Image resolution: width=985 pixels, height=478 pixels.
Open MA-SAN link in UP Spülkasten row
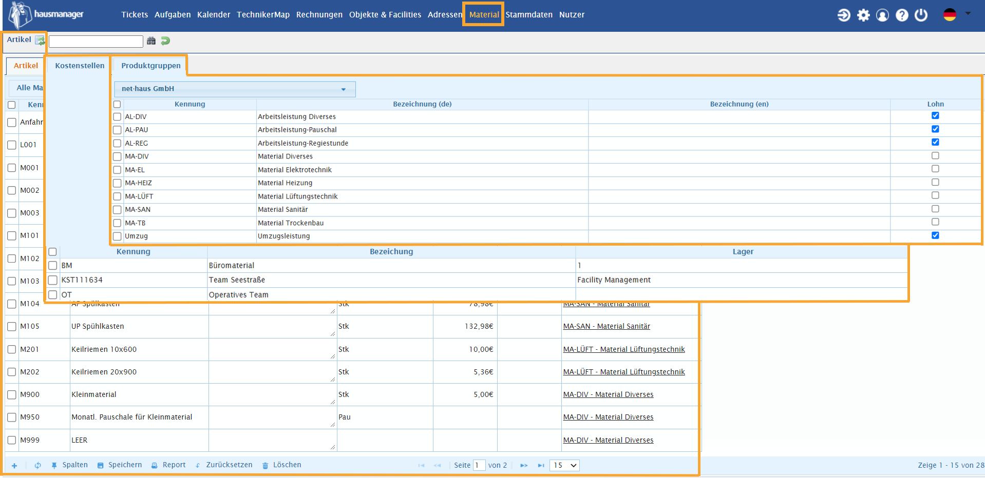607,327
